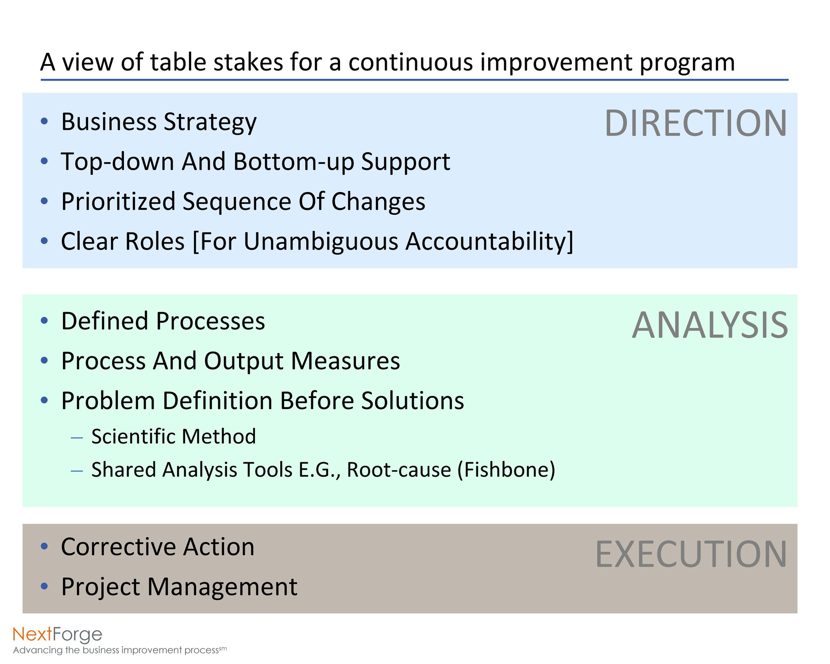Screen dimensions: 830x664
Task: Select the Project Management bullet
Action: (x=179, y=587)
